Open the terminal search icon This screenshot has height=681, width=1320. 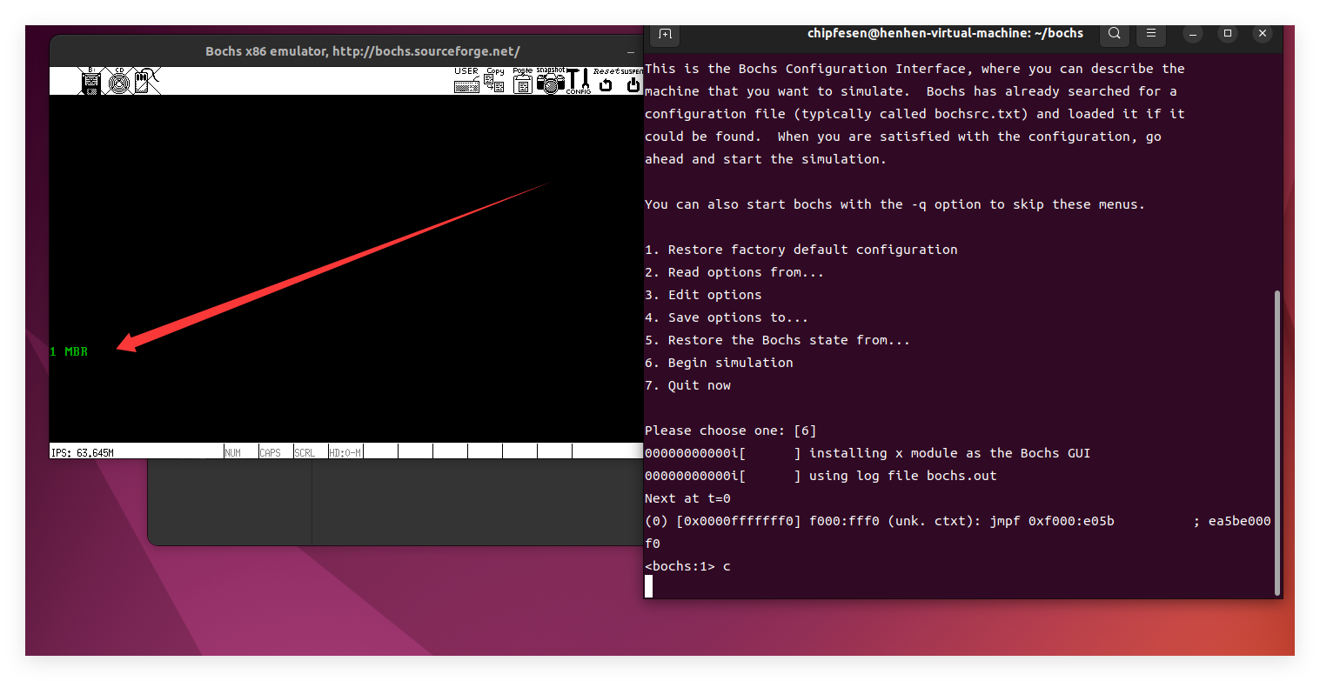[1114, 34]
